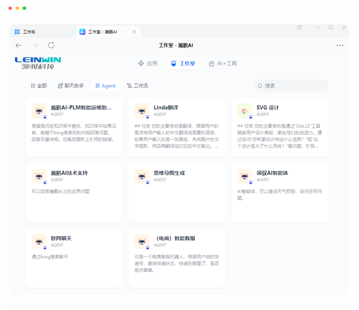Click the 领驭AI智能体 robot avatar
This screenshot has height=310, width=359.
click(245, 176)
